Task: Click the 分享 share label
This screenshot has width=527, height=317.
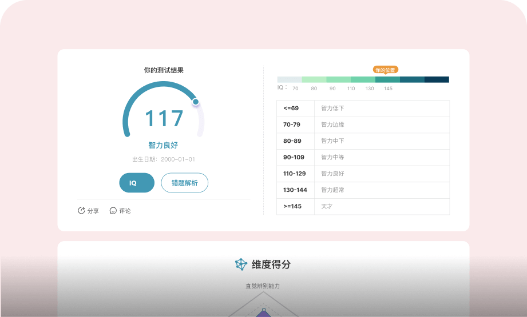Action: pos(93,211)
